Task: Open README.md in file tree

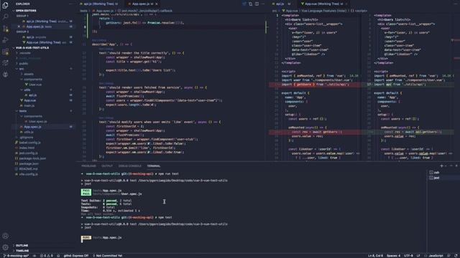Action: click(x=28, y=169)
